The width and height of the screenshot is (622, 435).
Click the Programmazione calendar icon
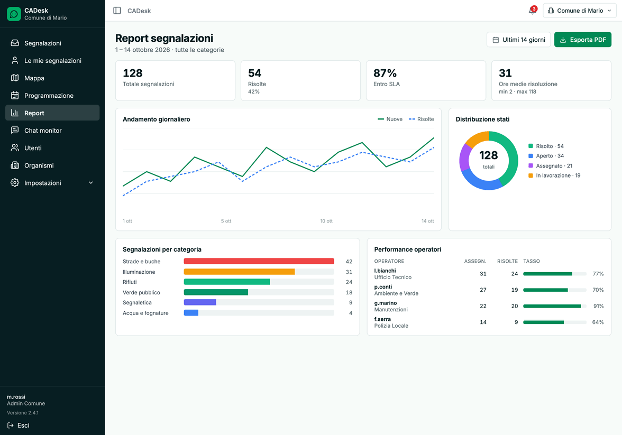15,95
